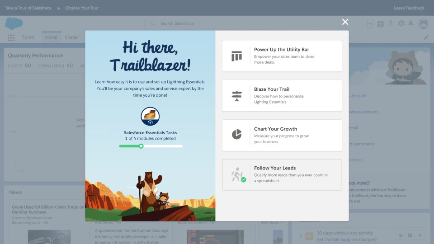
Task: Open the Blaze Your Trail module
Action: coord(282,96)
